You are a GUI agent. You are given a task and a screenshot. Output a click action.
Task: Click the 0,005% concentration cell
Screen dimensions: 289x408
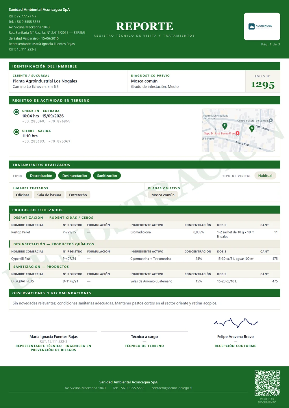pyautogui.click(x=199, y=232)
